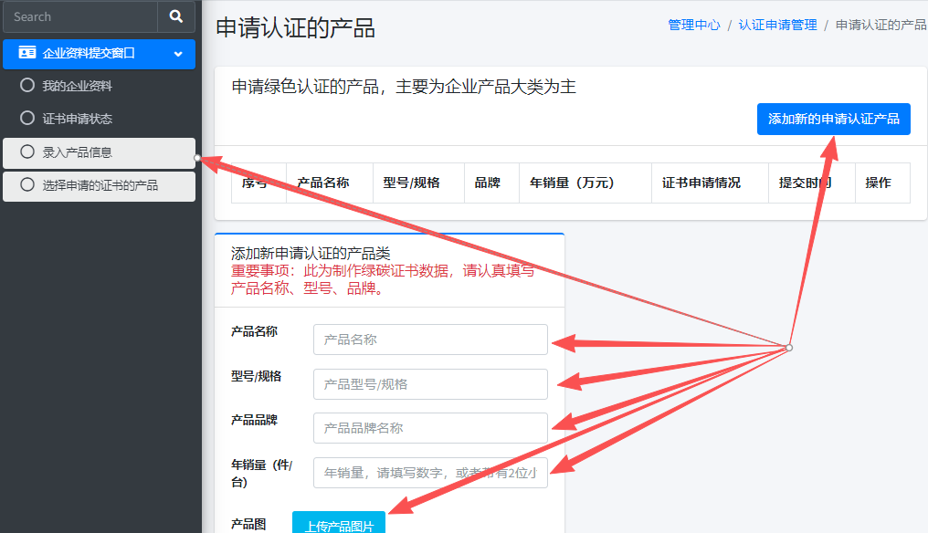This screenshot has height=533, width=928.
Task: Click the circle icon beside 选择申请的证书的产品
Action: tap(27, 184)
